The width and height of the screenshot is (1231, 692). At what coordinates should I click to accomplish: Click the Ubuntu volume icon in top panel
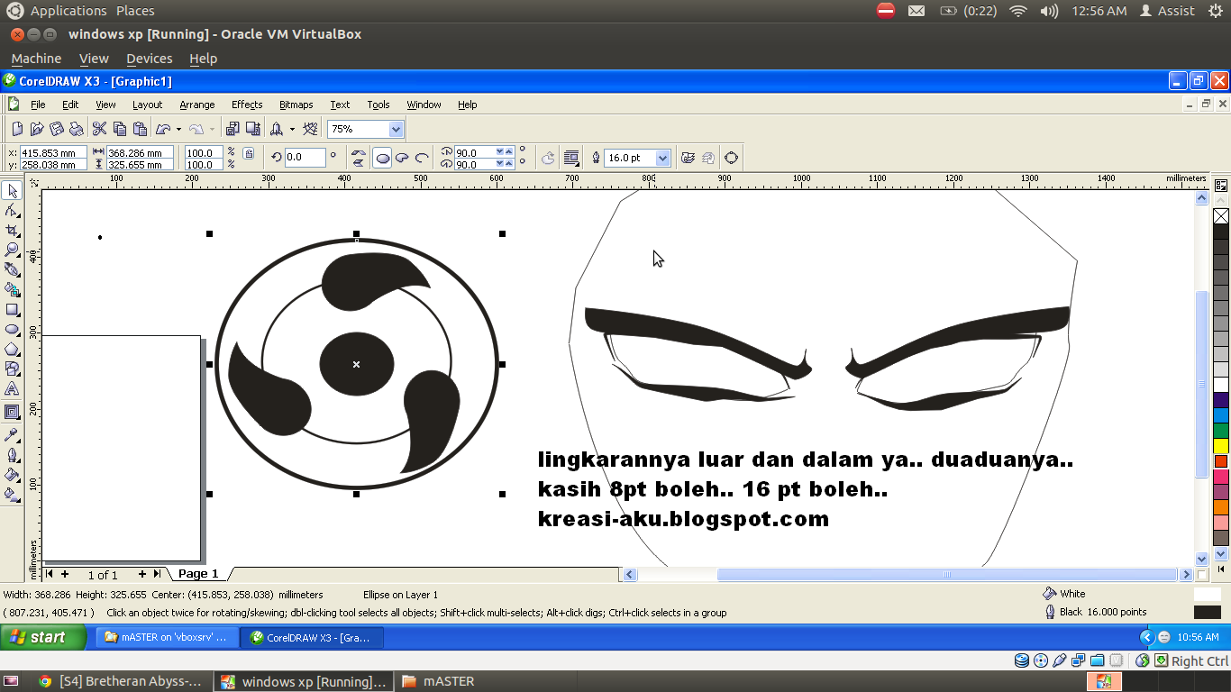tap(1049, 11)
